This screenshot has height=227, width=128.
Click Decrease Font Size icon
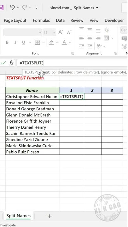69,32
